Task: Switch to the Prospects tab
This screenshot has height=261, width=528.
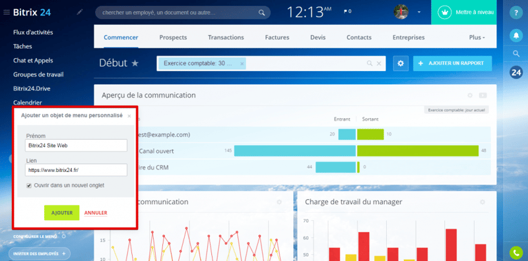Action: 173,38
